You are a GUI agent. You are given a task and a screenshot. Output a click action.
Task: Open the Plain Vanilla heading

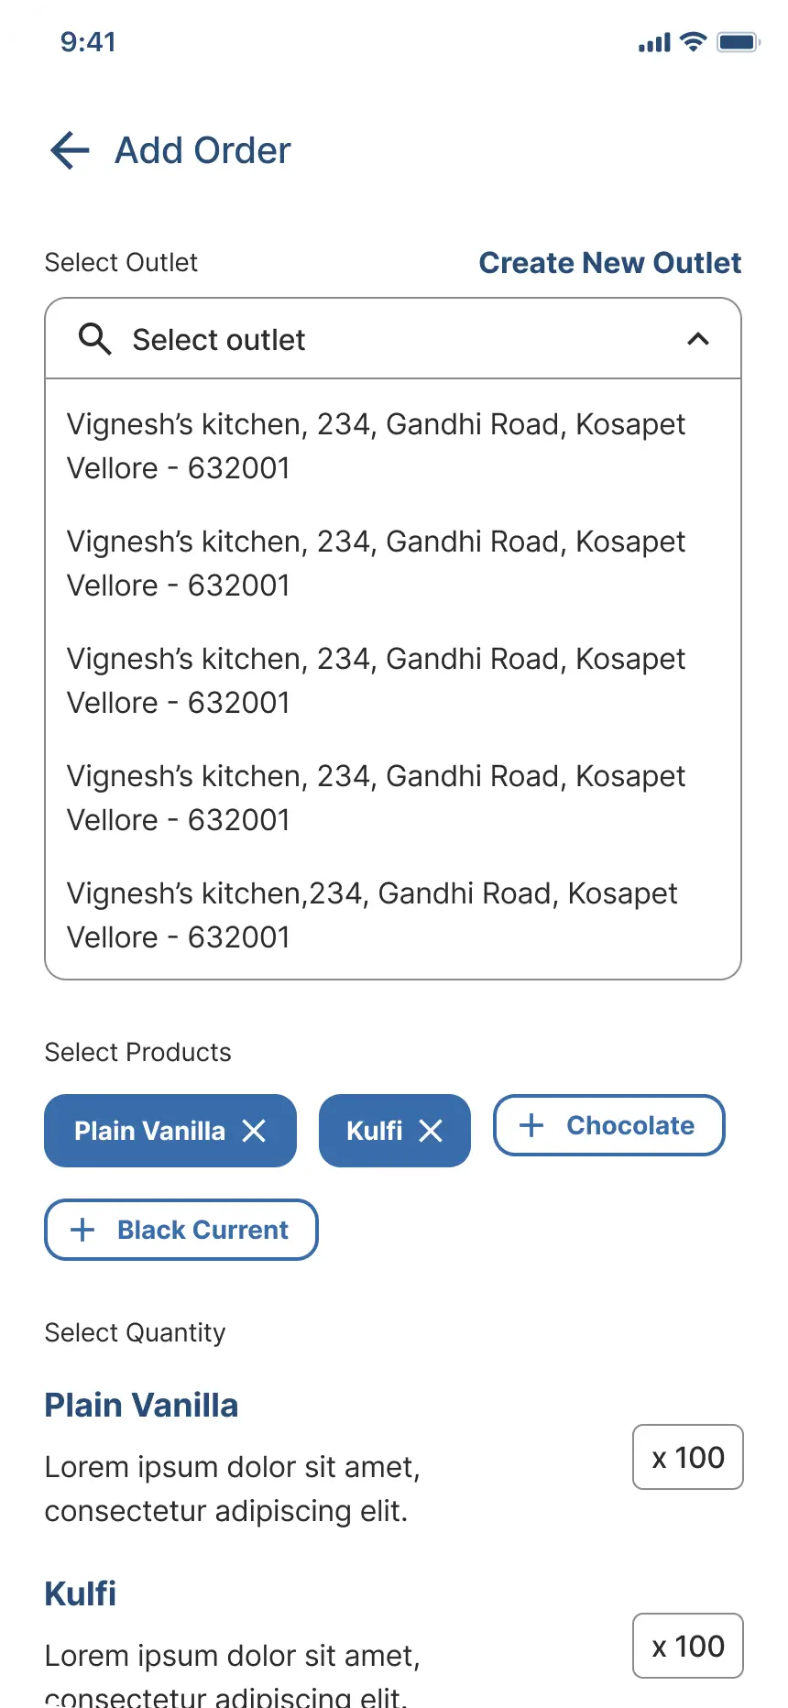141,1405
